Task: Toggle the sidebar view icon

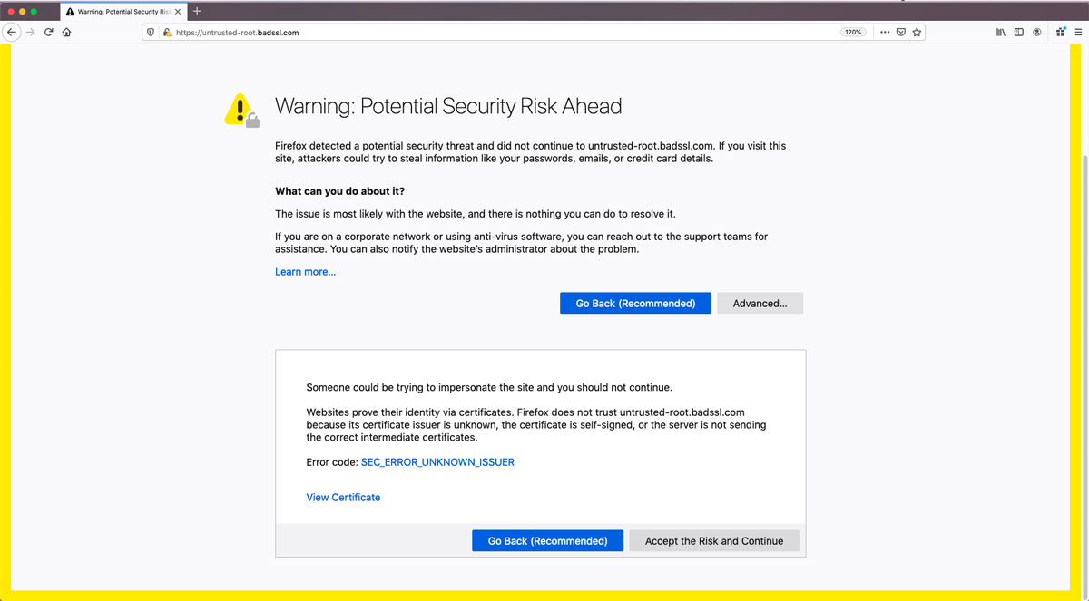Action: tap(1019, 32)
